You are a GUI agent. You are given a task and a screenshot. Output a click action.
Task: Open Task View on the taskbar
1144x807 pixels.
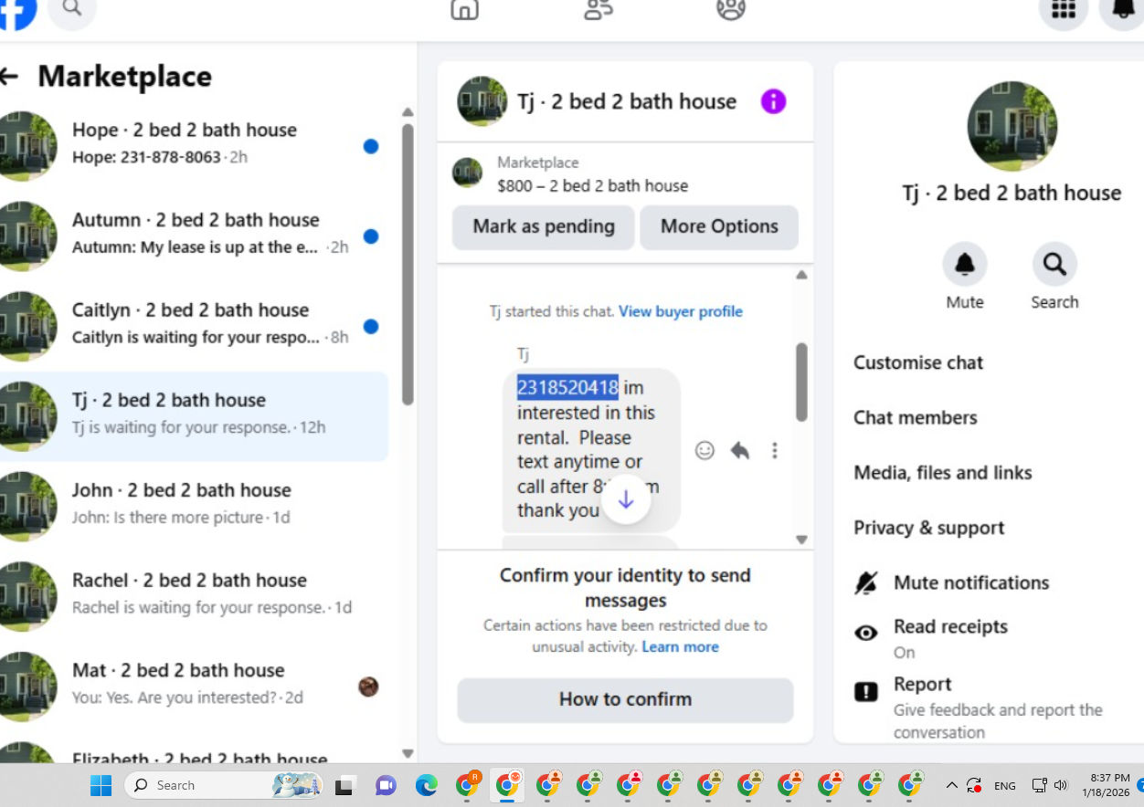344,785
